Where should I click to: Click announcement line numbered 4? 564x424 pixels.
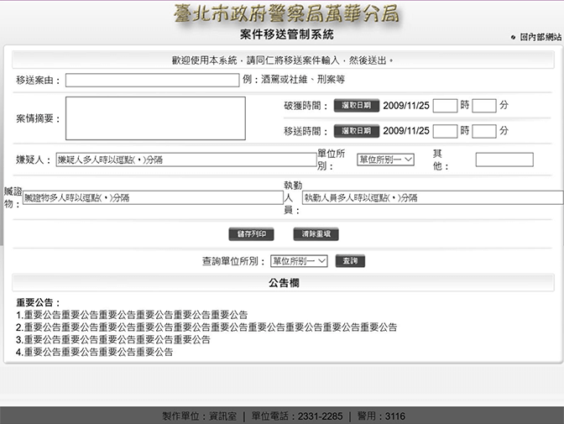(x=94, y=352)
